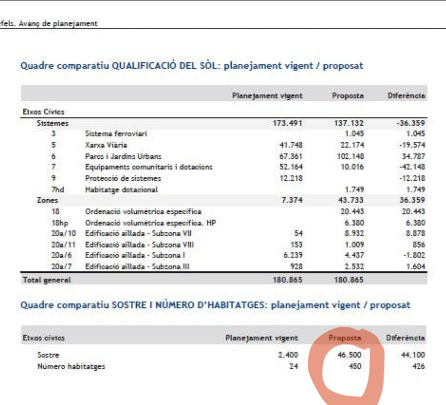
Task: Click the Sistemes value 173.491
Action: click(287, 123)
